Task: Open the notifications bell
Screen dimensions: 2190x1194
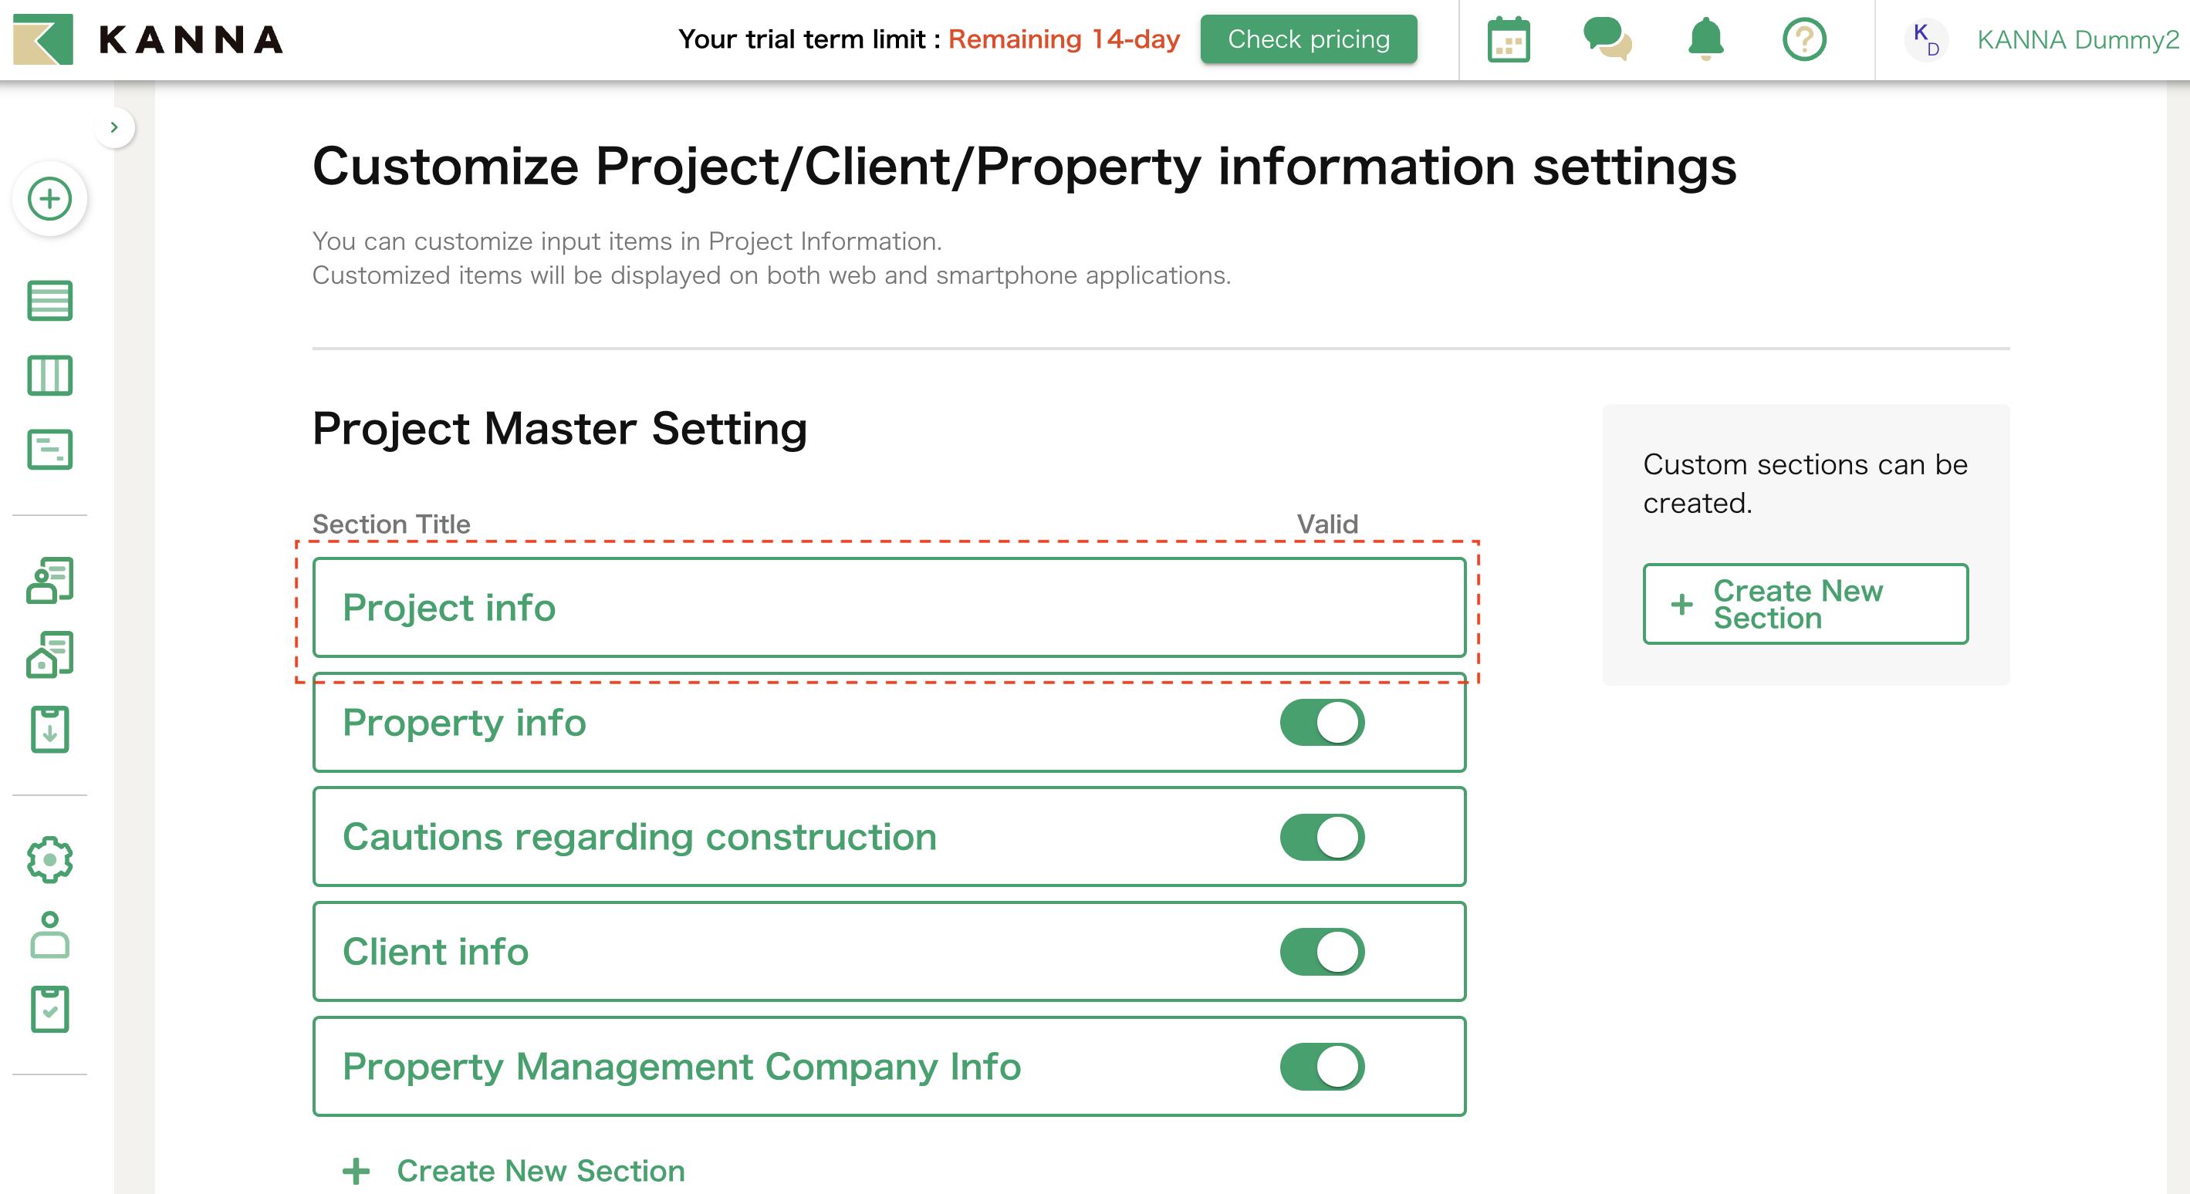Action: 1705,40
